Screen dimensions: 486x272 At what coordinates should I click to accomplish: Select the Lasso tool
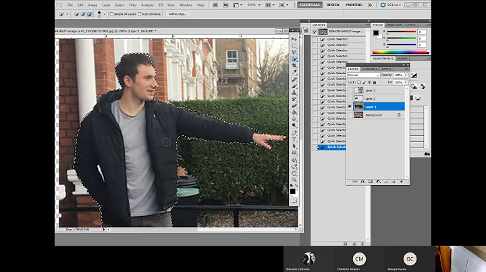[294, 53]
